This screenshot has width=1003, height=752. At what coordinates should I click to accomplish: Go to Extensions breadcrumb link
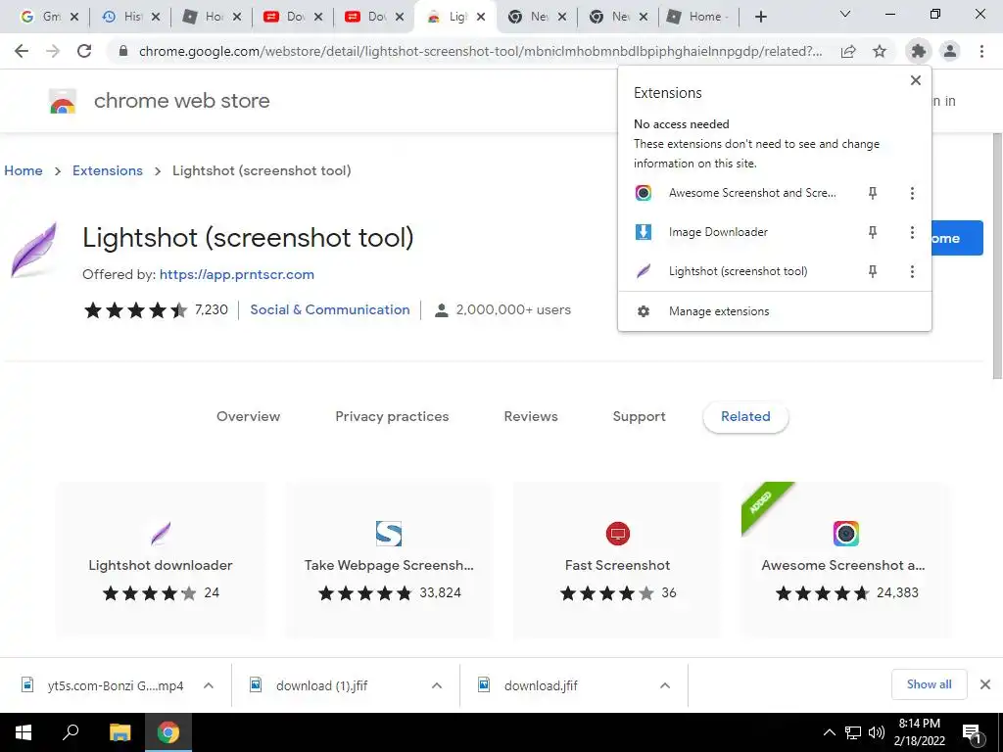tap(108, 170)
